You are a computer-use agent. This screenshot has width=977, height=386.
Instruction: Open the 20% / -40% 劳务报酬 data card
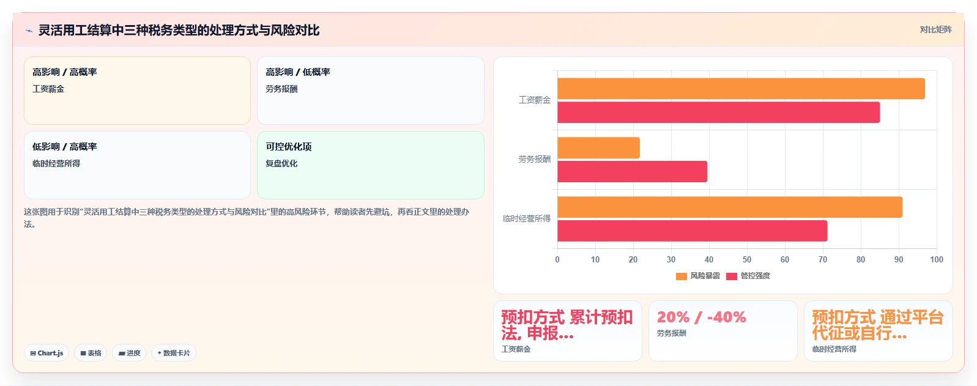click(x=723, y=331)
